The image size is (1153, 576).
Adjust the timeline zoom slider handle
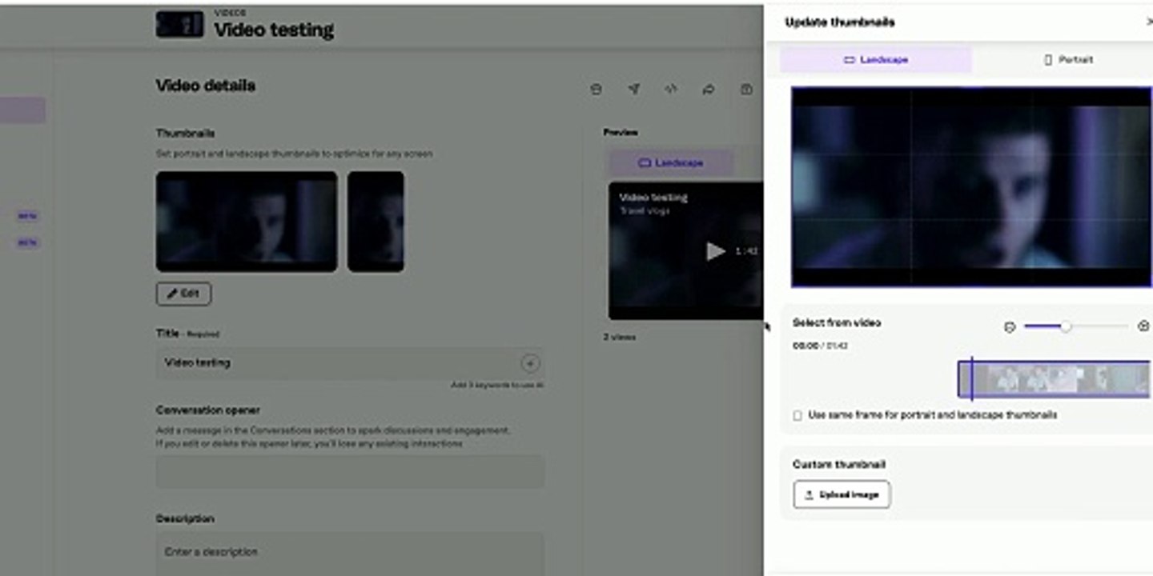[x=1066, y=326]
